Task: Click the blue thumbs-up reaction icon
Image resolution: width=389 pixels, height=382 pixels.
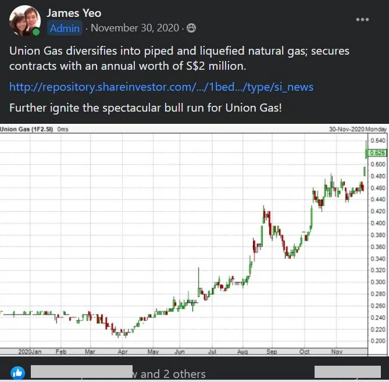Action: [17, 373]
